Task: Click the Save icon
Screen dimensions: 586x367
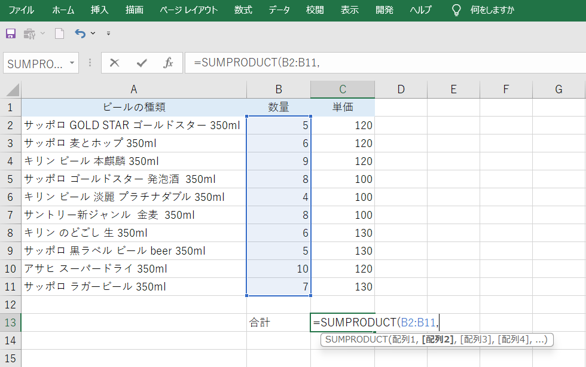Action: point(10,34)
